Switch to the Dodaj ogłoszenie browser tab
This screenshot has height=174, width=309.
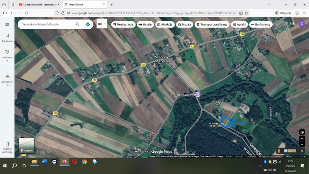(38, 5)
